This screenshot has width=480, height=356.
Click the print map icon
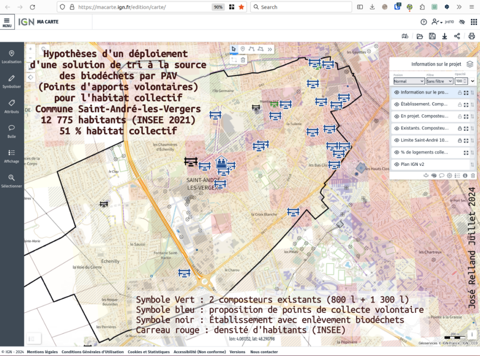472,36
